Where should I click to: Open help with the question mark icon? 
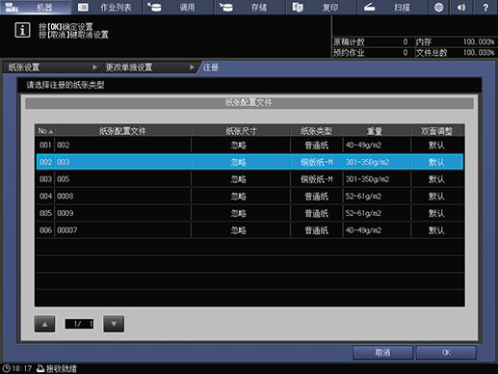[x=485, y=7]
